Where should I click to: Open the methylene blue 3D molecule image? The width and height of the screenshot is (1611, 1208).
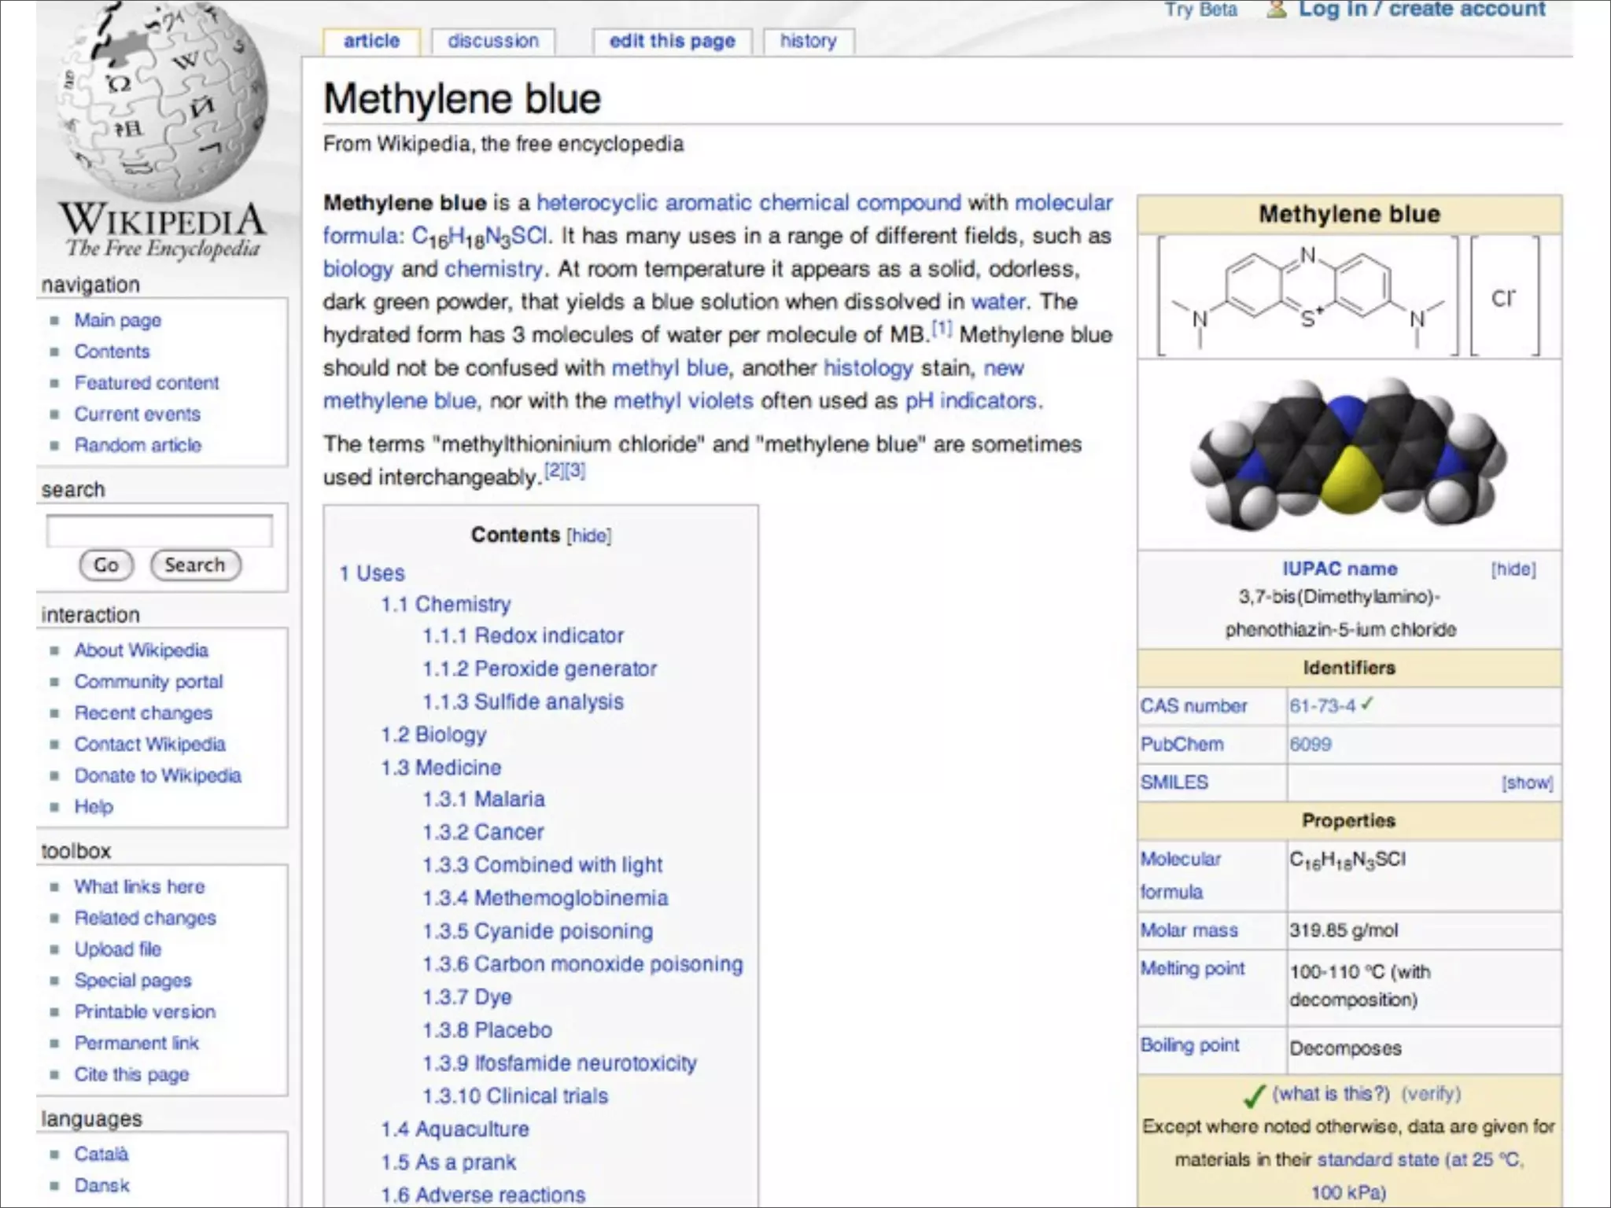tap(1348, 455)
